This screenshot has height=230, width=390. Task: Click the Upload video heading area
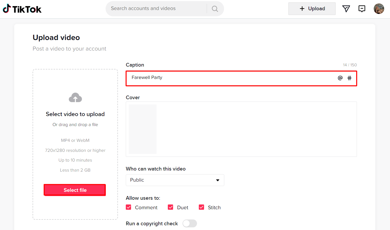click(x=56, y=37)
